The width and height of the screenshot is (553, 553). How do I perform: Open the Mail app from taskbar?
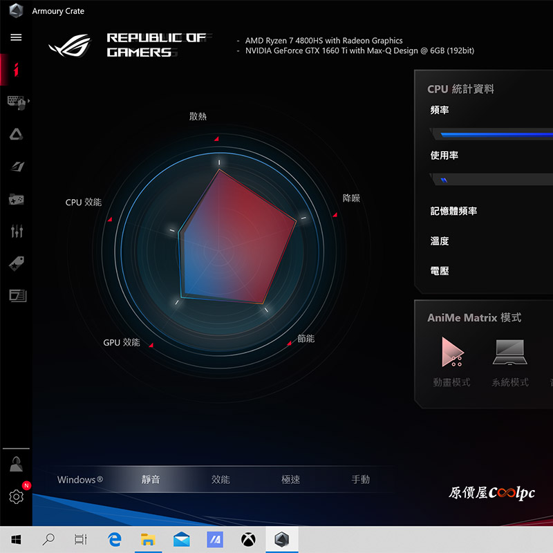pyautogui.click(x=182, y=539)
